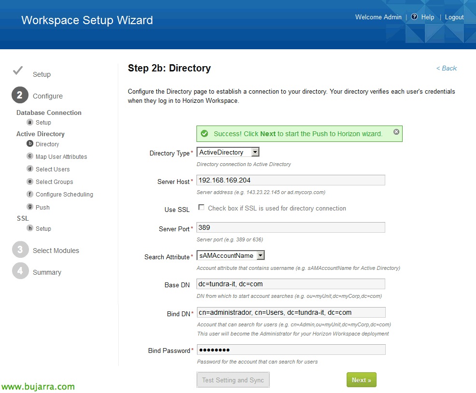
Task: Open the SSL Setup step
Action: (43, 229)
